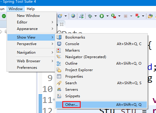Open the Help menu

[x=31, y=9]
